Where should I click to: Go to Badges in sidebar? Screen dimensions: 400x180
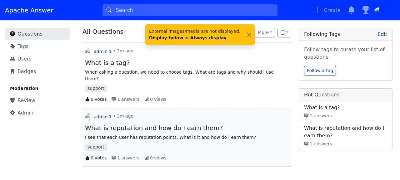pos(37,71)
